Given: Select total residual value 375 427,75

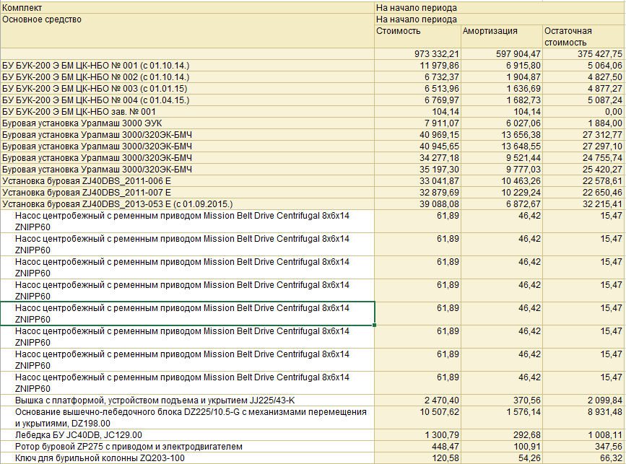Looking at the screenshot, I should tap(584, 54).
